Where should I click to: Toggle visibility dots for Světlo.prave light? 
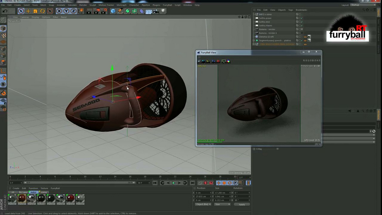300,18
